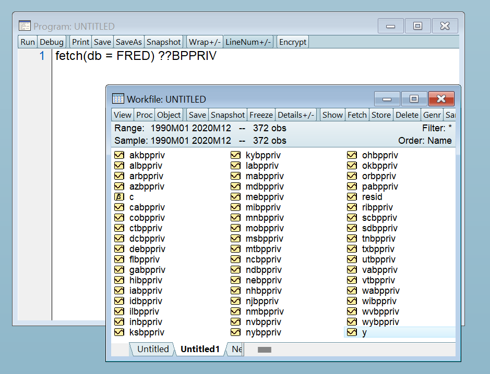Toggle Details+/- in workfile toolbar

[x=296, y=115]
